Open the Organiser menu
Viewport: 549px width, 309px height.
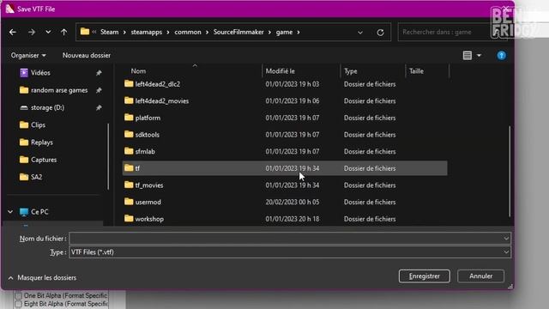28,55
